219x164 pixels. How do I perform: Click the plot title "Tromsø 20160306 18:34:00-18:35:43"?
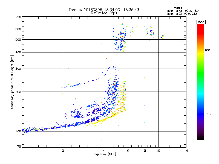[104, 10]
